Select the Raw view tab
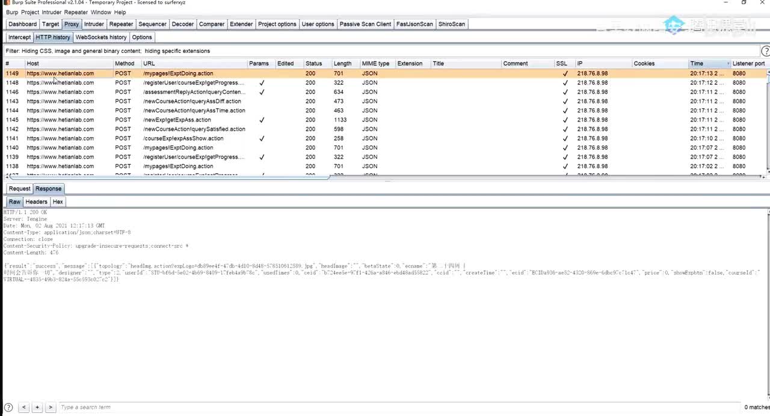The image size is (770, 416). pos(14,202)
